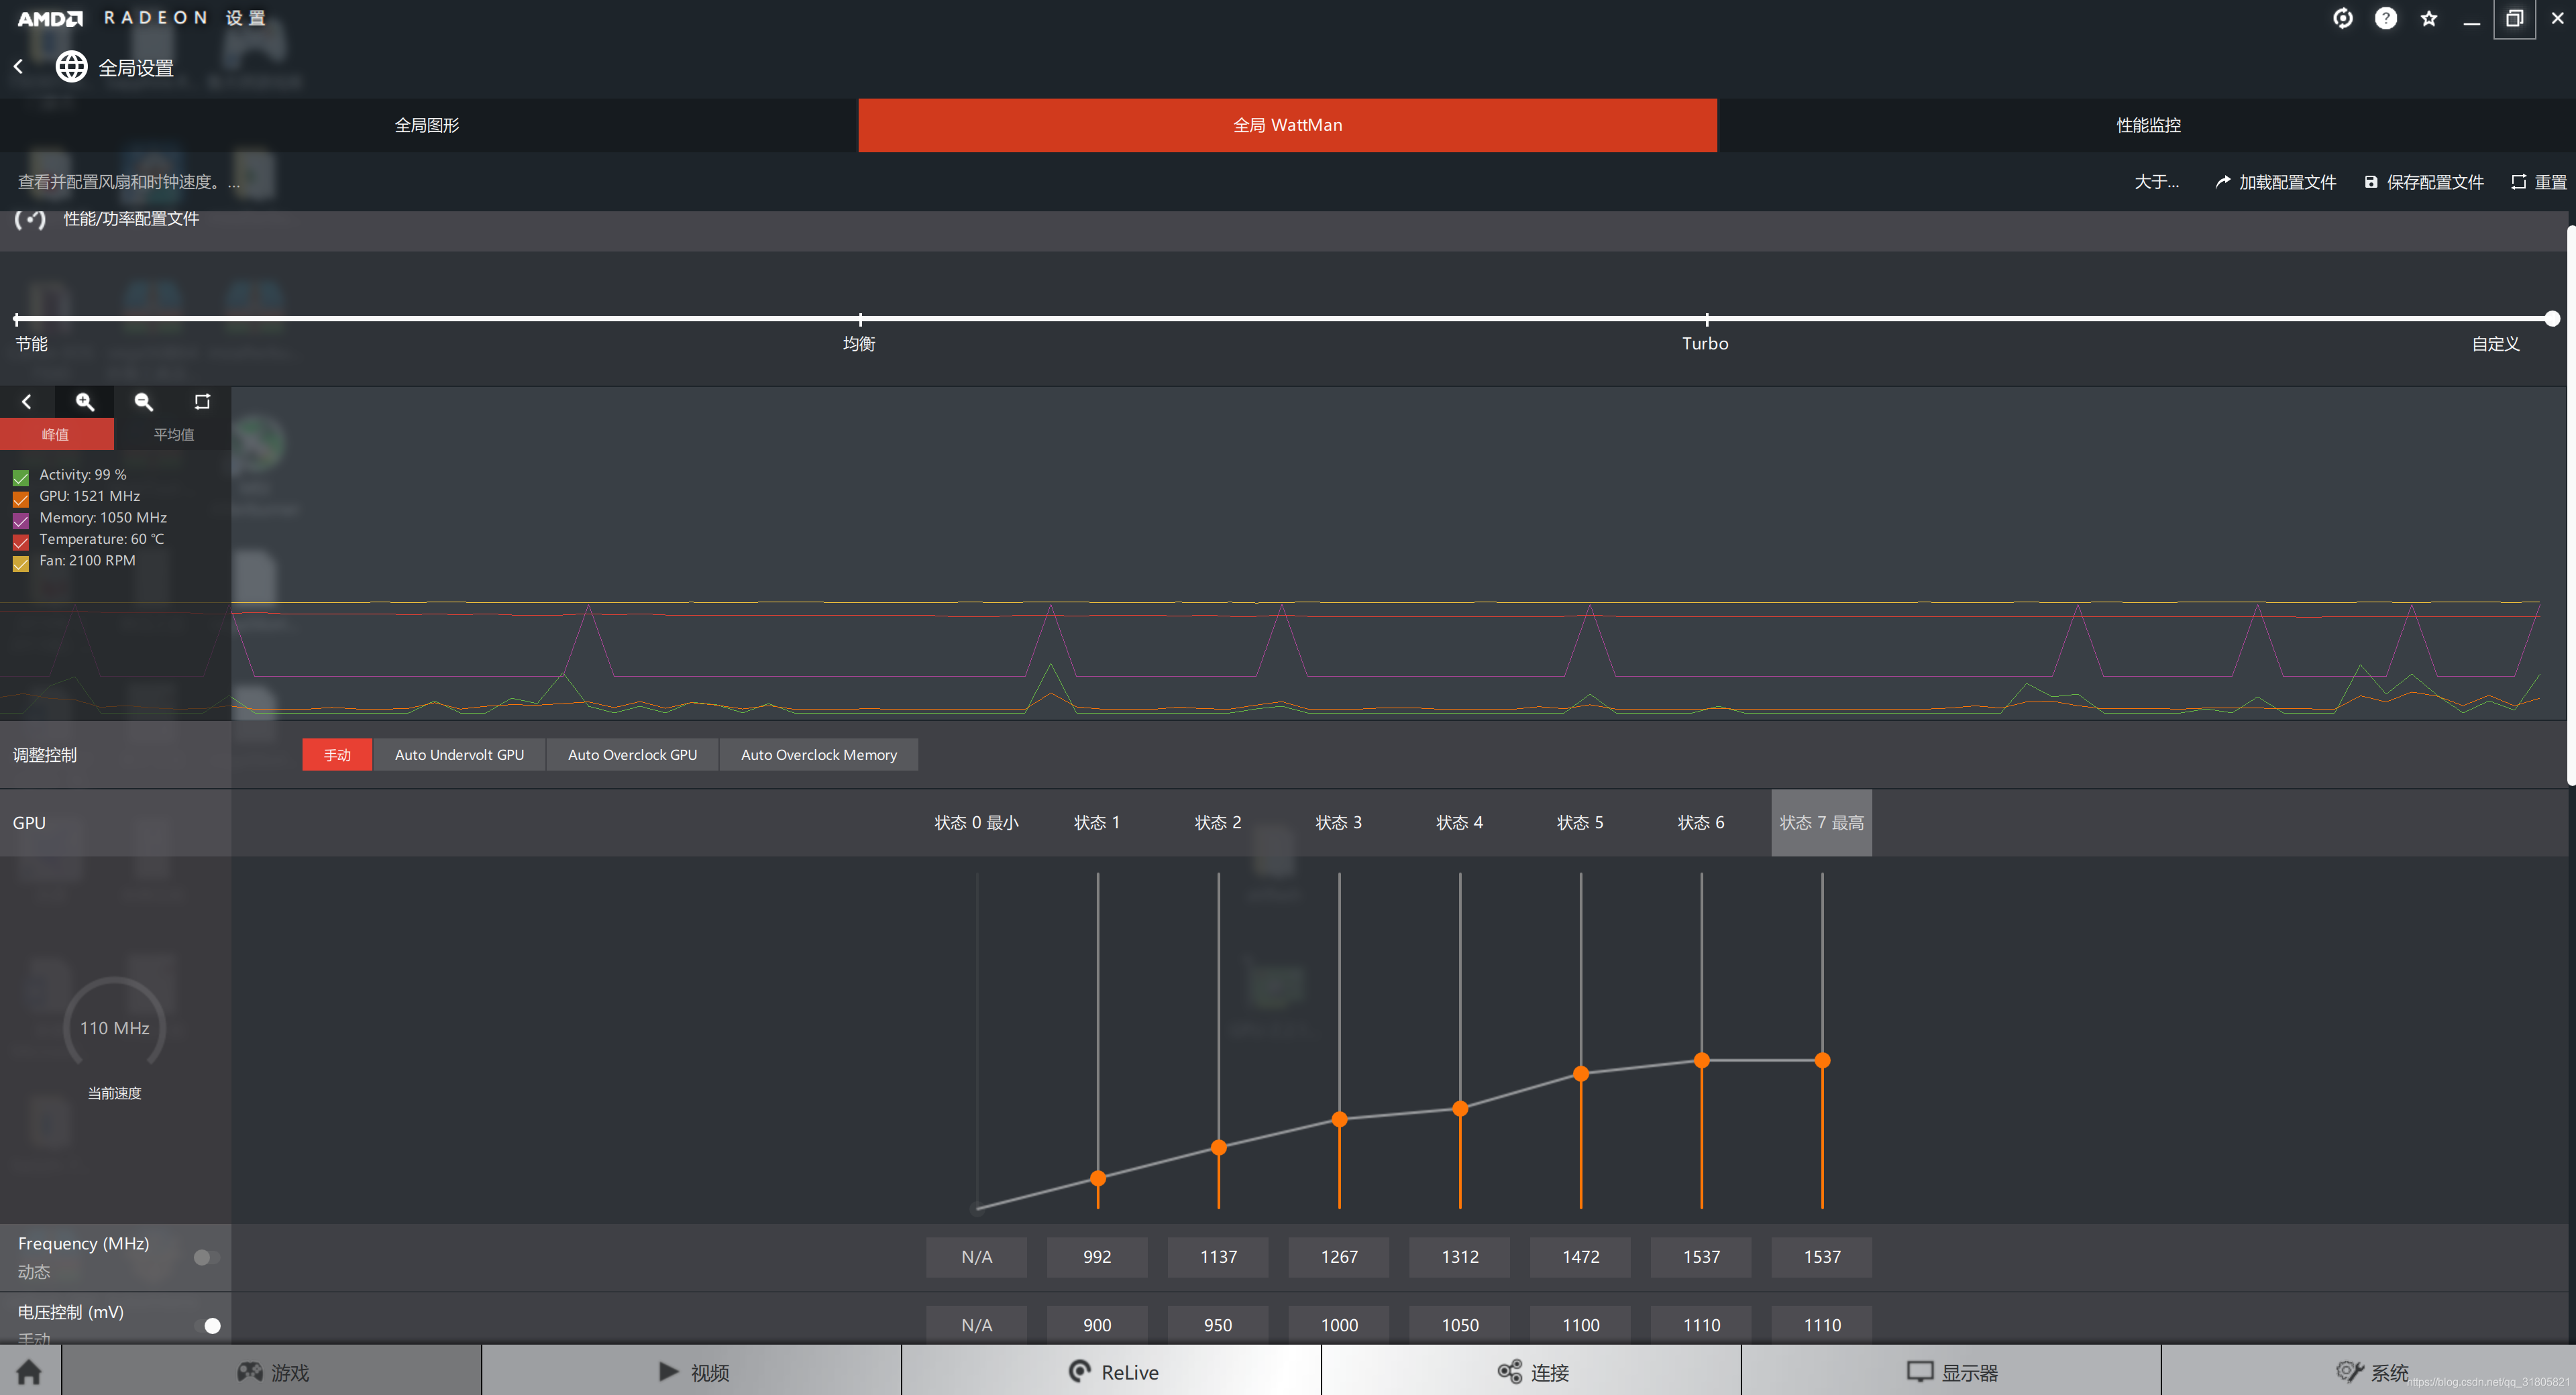Open the 显示器 section
The height and width of the screenshot is (1395, 2576).
pyautogui.click(x=1952, y=1371)
